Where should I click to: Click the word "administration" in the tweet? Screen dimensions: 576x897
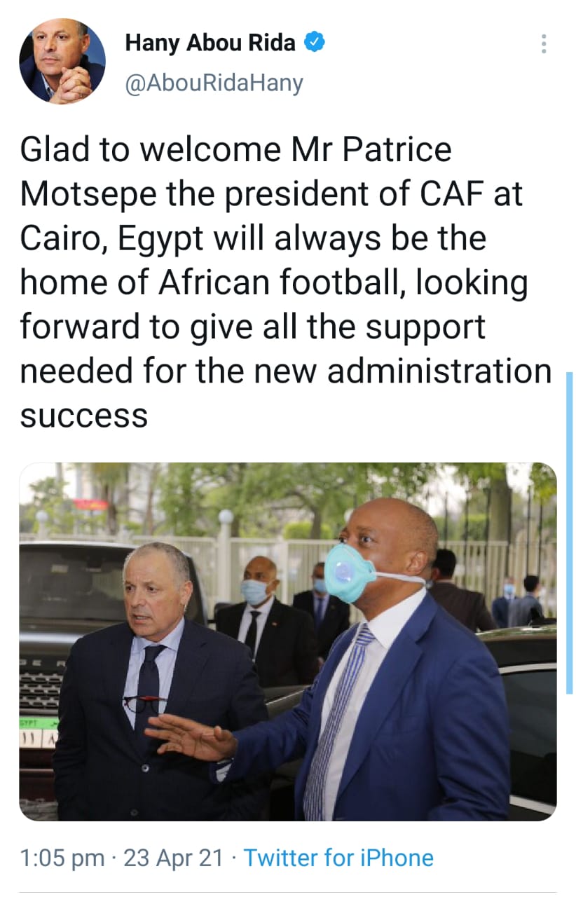point(439,371)
